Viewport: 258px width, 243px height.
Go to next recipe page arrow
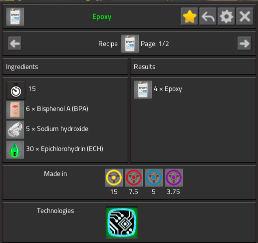pos(245,43)
